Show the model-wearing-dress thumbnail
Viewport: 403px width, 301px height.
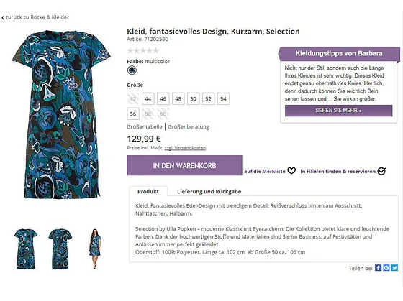95,249
